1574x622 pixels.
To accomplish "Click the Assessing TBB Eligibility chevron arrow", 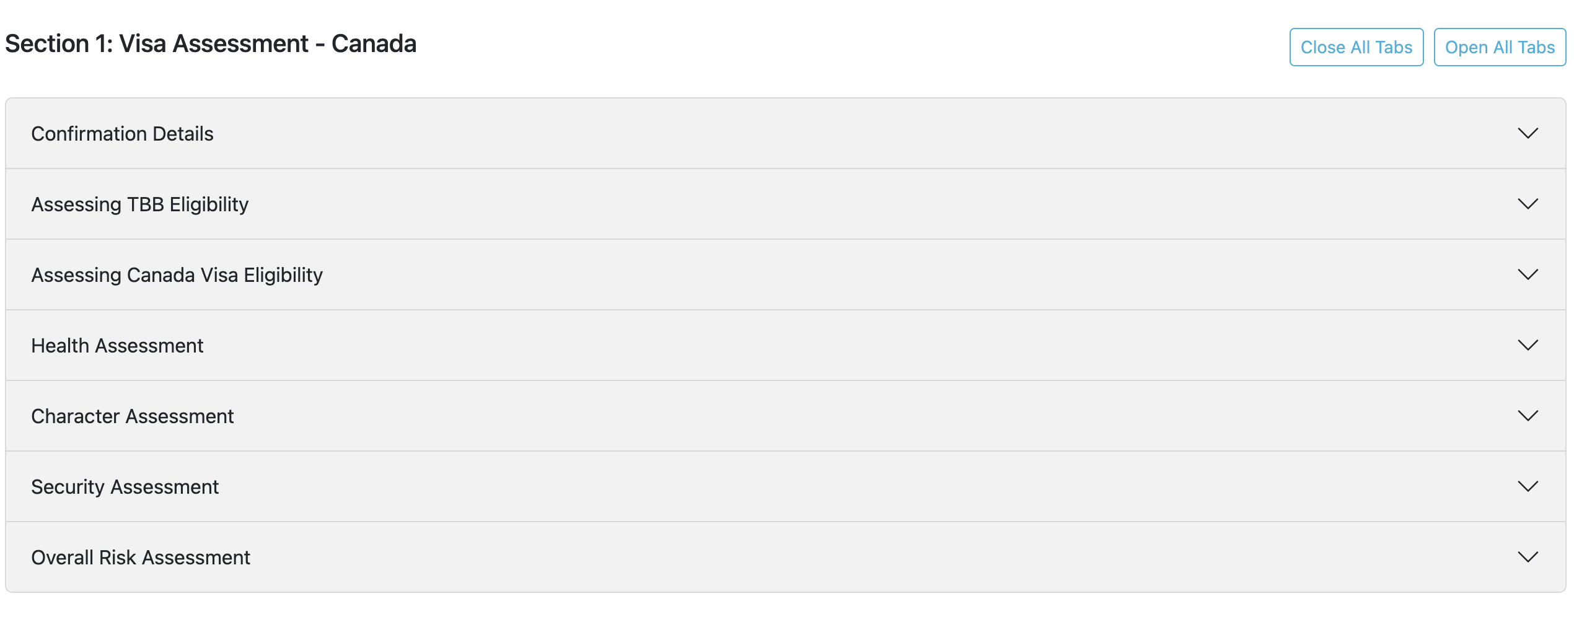I will pyautogui.click(x=1528, y=204).
